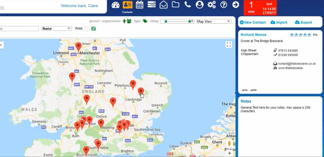Click the mail envelope icon
The image size is (324, 157).
click(163, 5)
